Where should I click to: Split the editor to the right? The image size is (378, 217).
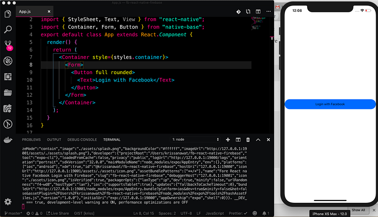click(258, 11)
